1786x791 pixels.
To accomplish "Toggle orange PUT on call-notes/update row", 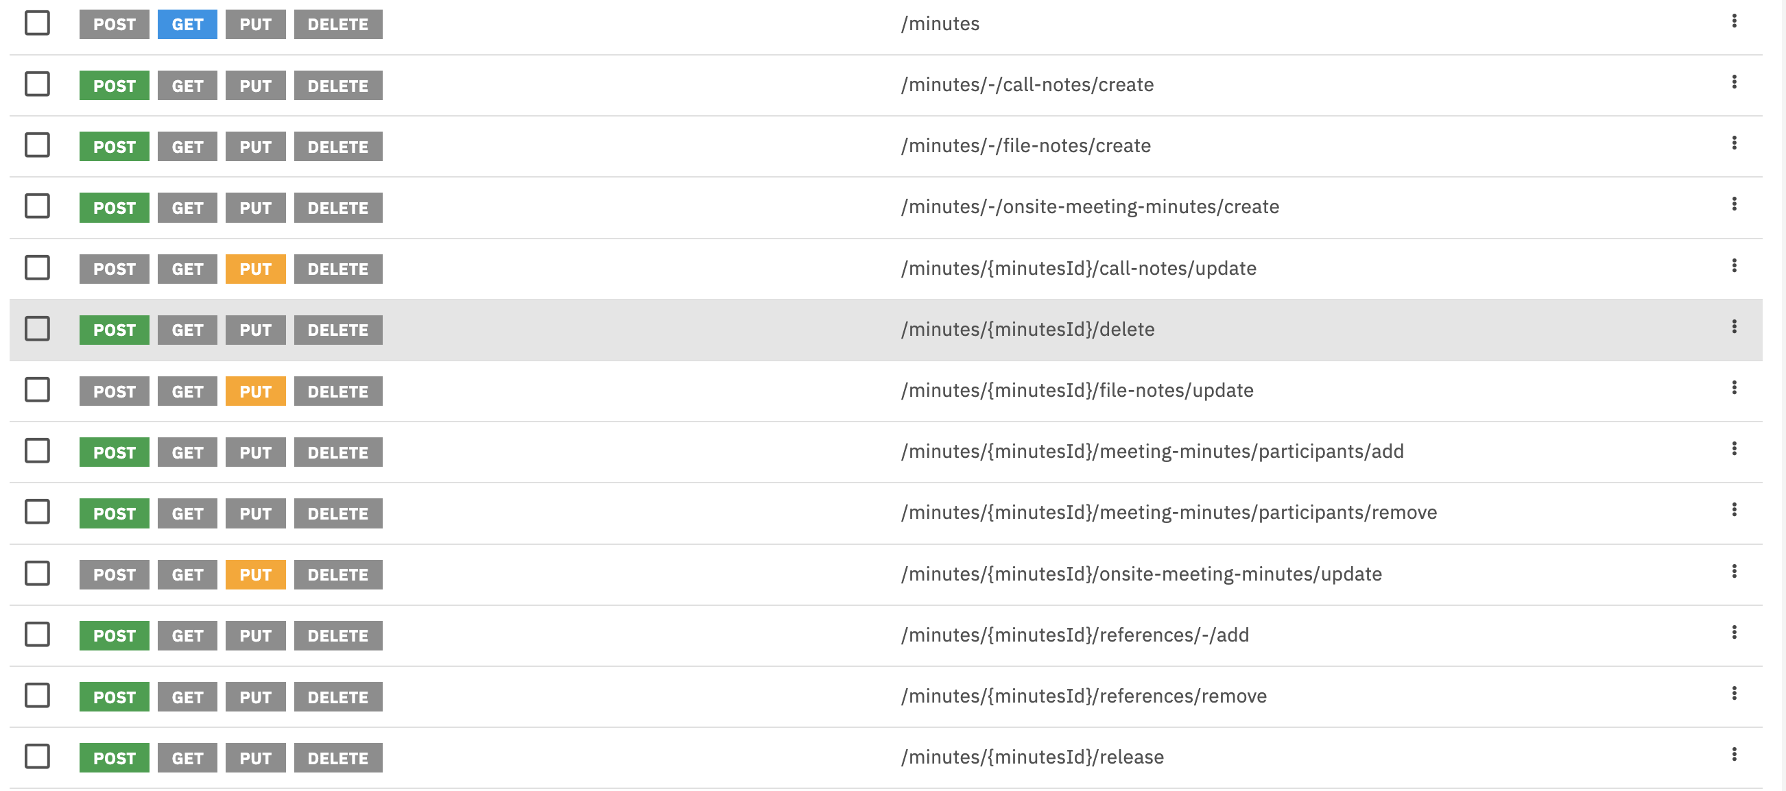I will (255, 269).
